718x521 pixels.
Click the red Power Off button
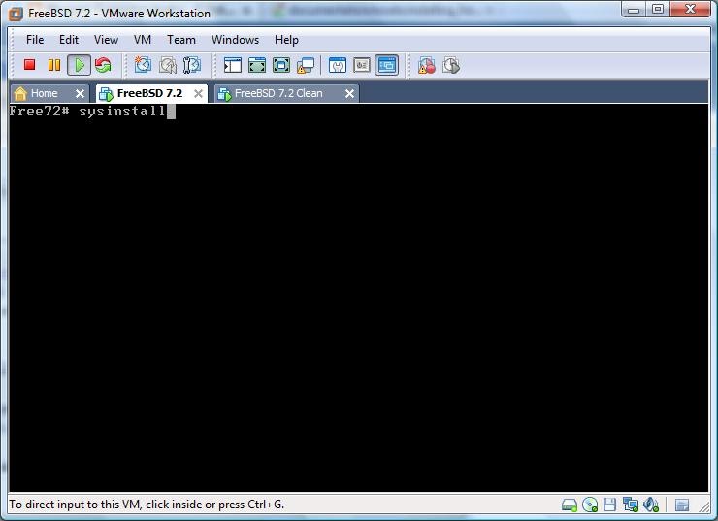[30, 65]
